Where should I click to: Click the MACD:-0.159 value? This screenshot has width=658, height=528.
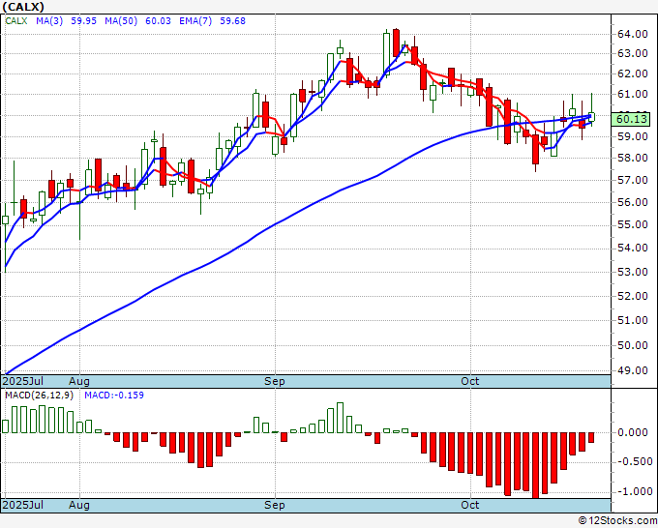(x=114, y=396)
